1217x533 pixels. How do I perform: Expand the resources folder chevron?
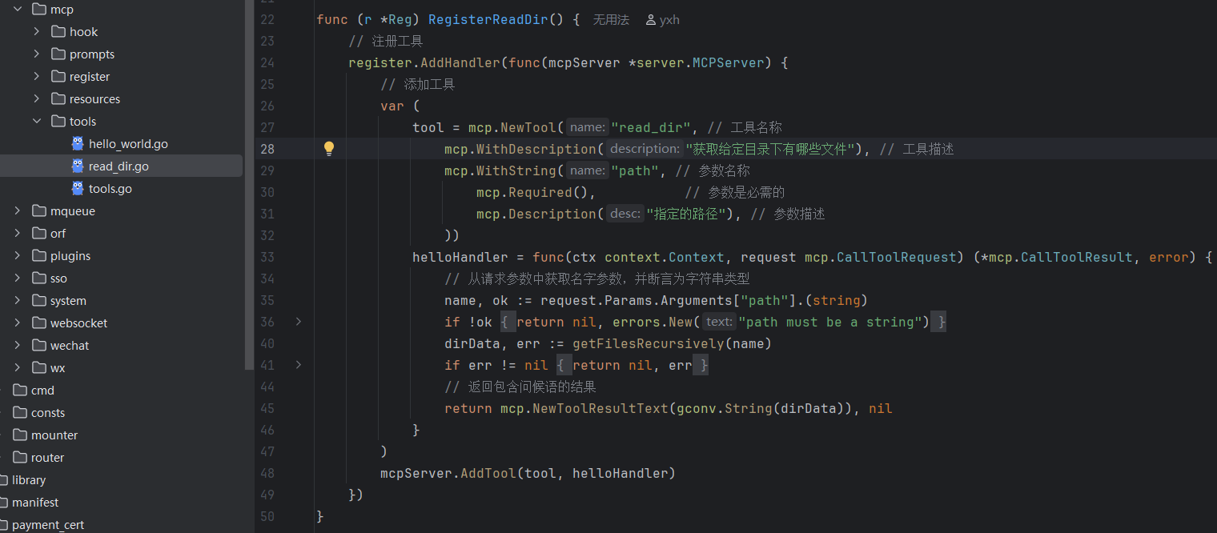(37, 99)
